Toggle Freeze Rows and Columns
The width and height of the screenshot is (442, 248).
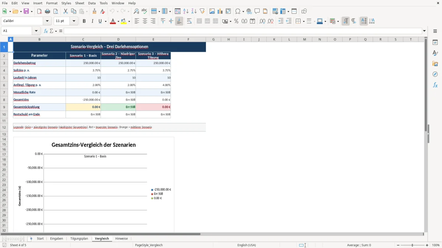pyautogui.click(x=282, y=11)
